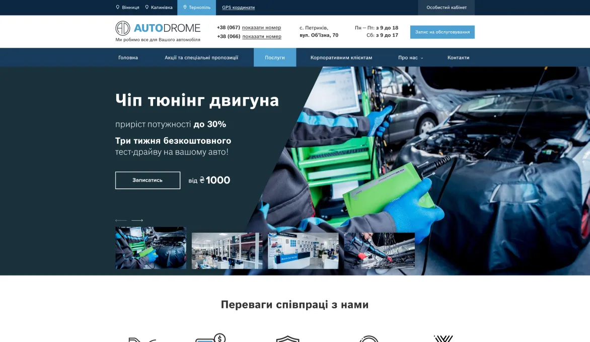This screenshot has height=342, width=590.
Task: Click the Autodrome circular logo icon
Action: pos(123,28)
